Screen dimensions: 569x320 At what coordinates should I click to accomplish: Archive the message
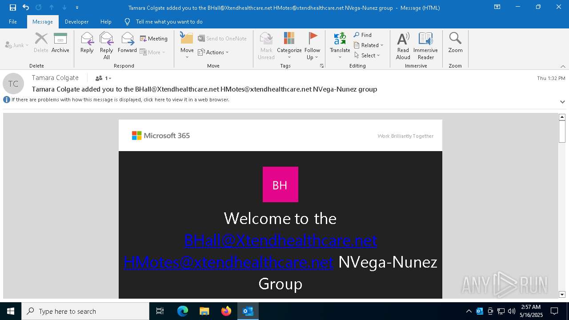(x=60, y=43)
